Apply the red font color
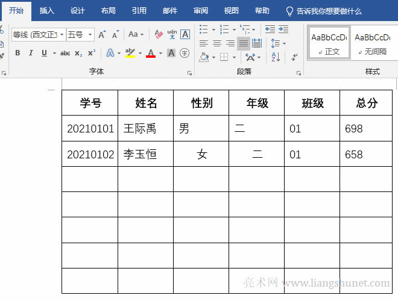 click(x=151, y=53)
